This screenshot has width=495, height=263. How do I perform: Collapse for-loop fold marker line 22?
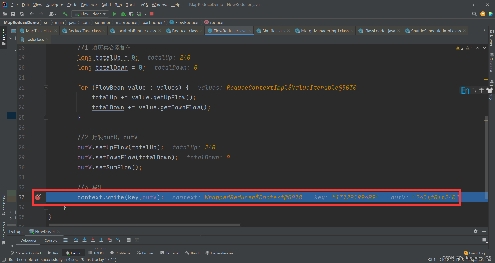point(46,88)
